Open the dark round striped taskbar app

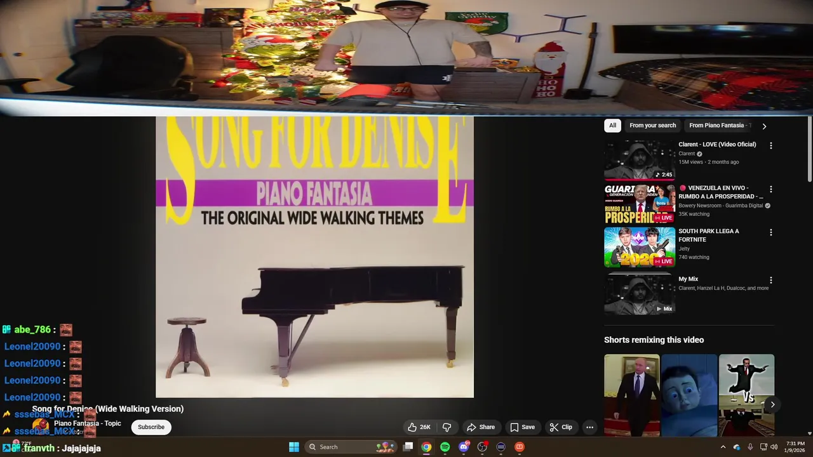click(501, 447)
